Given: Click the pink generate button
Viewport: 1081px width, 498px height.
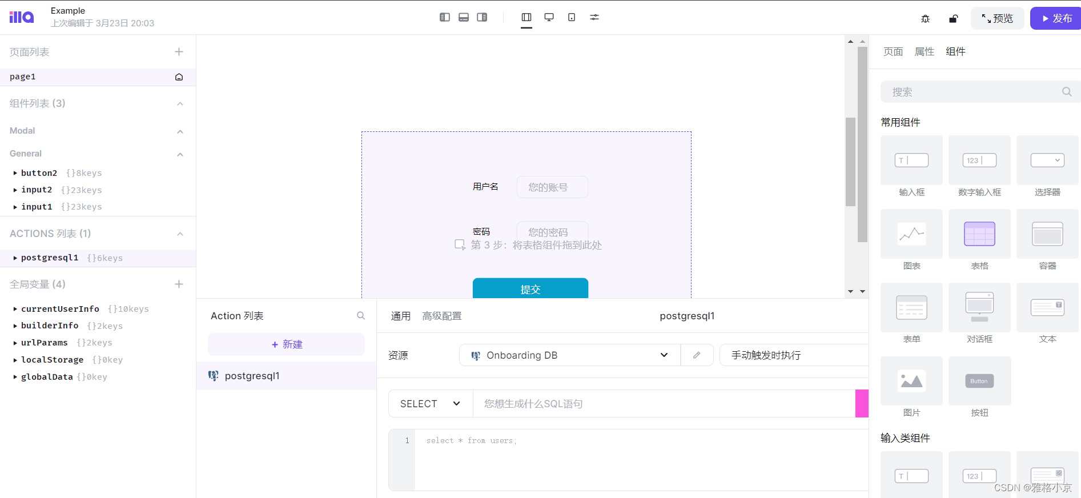Looking at the screenshot, I should [x=862, y=404].
